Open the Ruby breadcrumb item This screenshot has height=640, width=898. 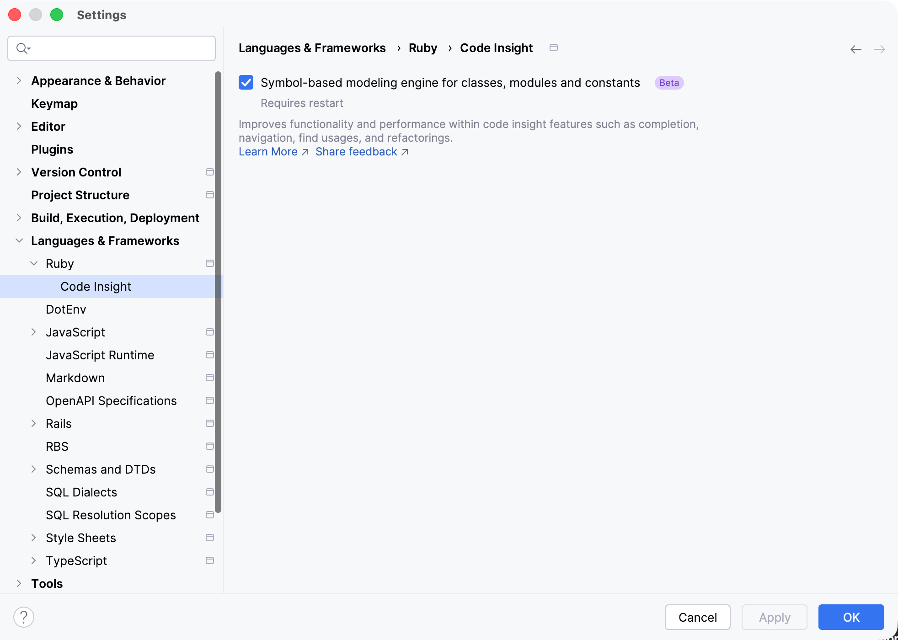click(x=422, y=48)
